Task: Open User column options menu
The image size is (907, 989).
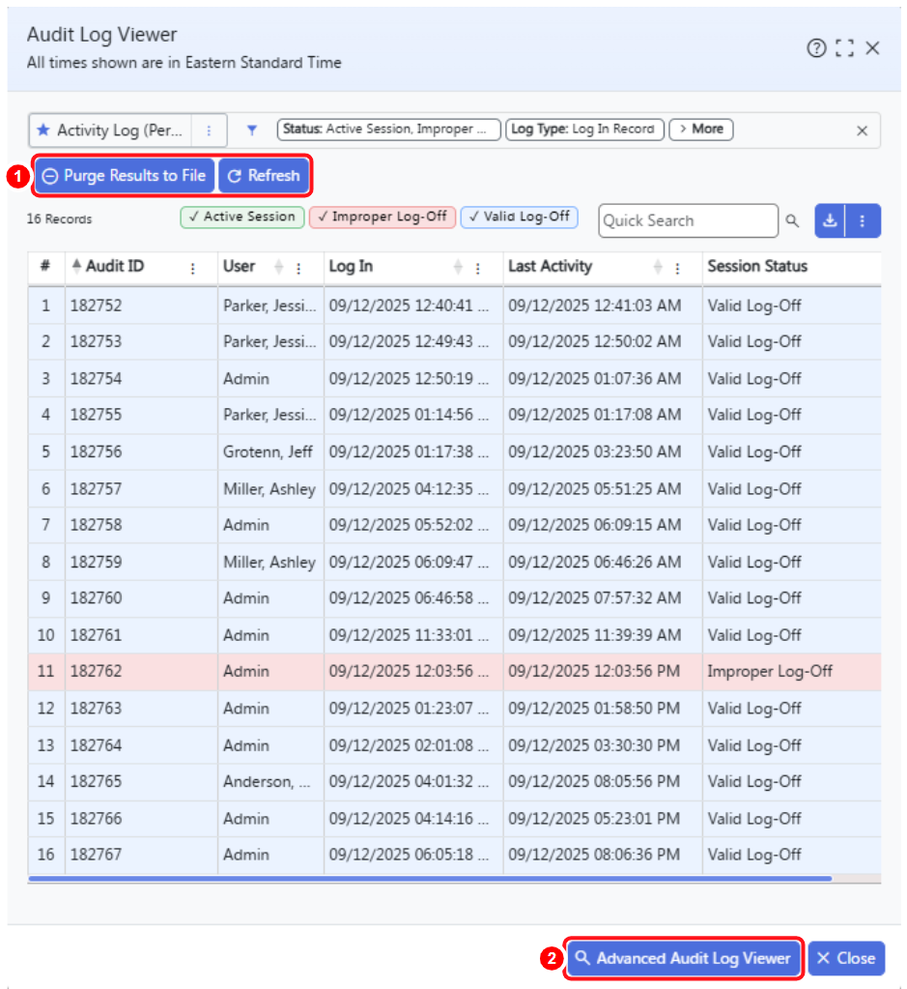Action: [298, 268]
